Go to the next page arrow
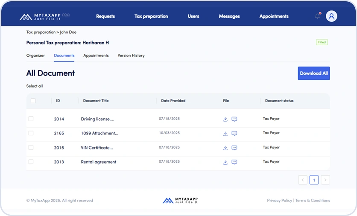This screenshot has height=216, width=357. click(325, 180)
